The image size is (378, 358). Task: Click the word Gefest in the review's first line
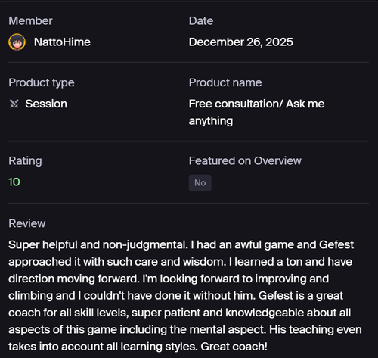(336, 244)
